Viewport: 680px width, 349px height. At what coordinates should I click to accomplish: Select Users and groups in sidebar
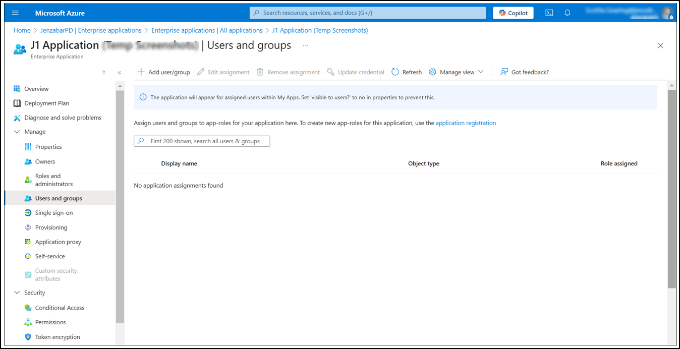(60, 198)
